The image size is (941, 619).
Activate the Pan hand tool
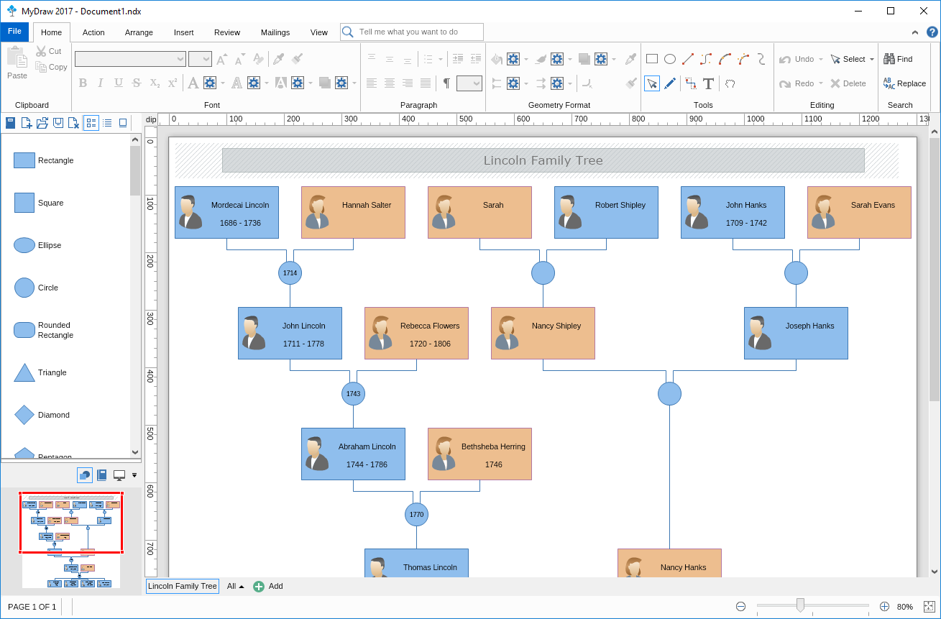click(730, 83)
